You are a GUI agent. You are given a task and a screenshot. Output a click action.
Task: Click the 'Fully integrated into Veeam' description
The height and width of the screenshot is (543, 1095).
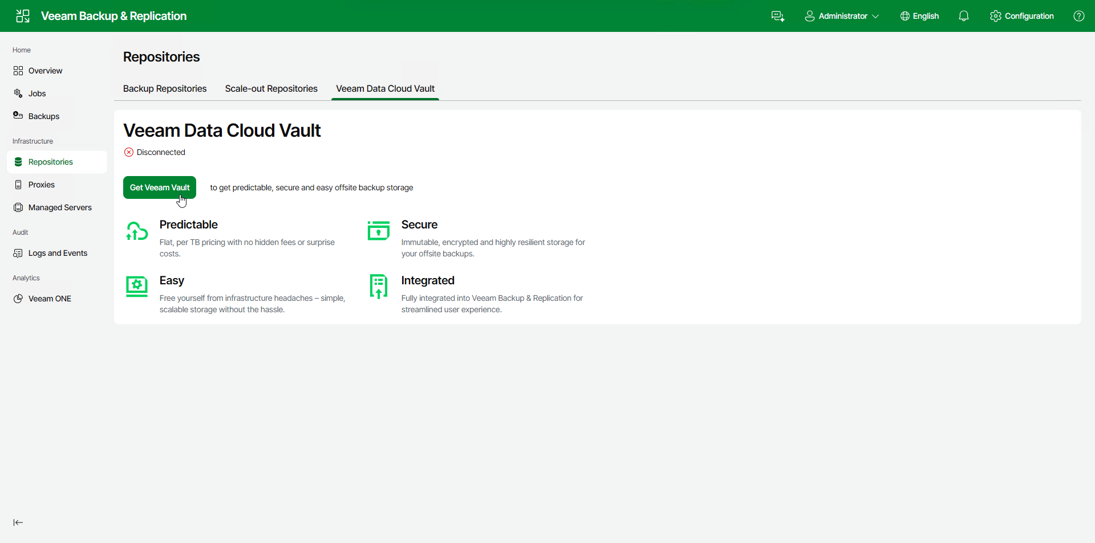tap(492, 304)
